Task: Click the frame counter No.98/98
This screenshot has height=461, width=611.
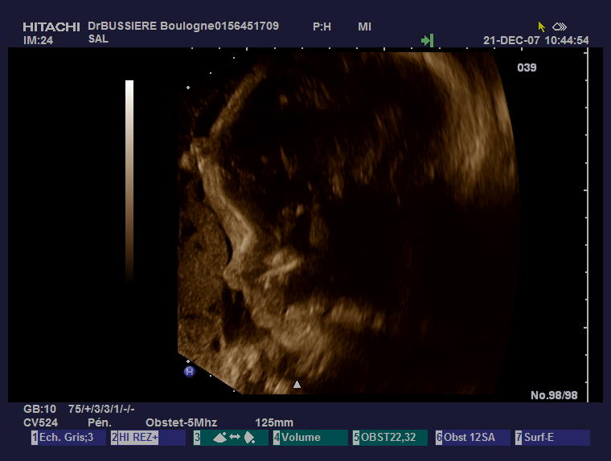Action: [554, 395]
